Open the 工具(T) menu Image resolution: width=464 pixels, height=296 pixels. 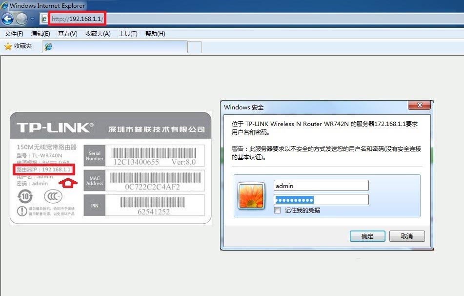(x=128, y=34)
